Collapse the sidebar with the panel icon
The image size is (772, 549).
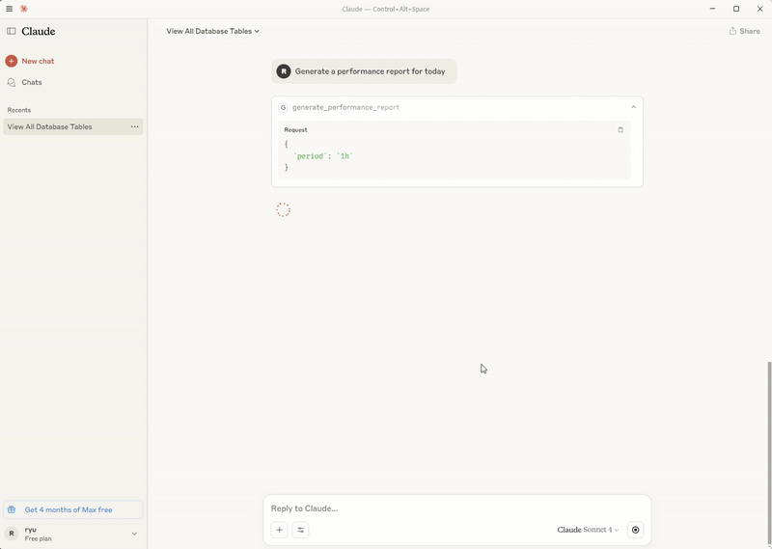[11, 31]
